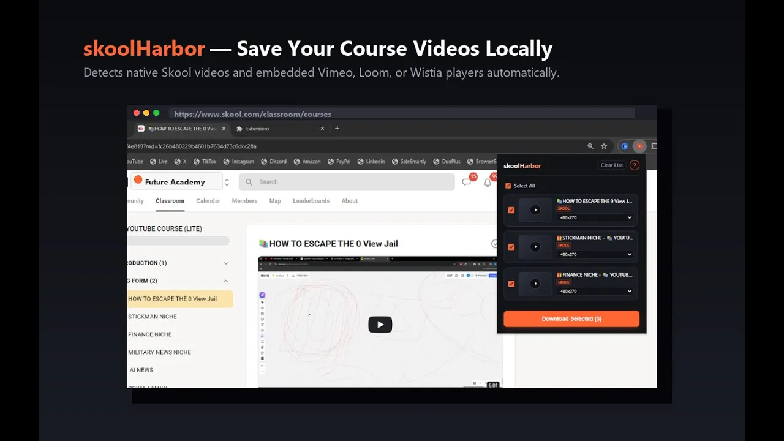Switch to the Members tab
The width and height of the screenshot is (784, 441).
coord(244,201)
